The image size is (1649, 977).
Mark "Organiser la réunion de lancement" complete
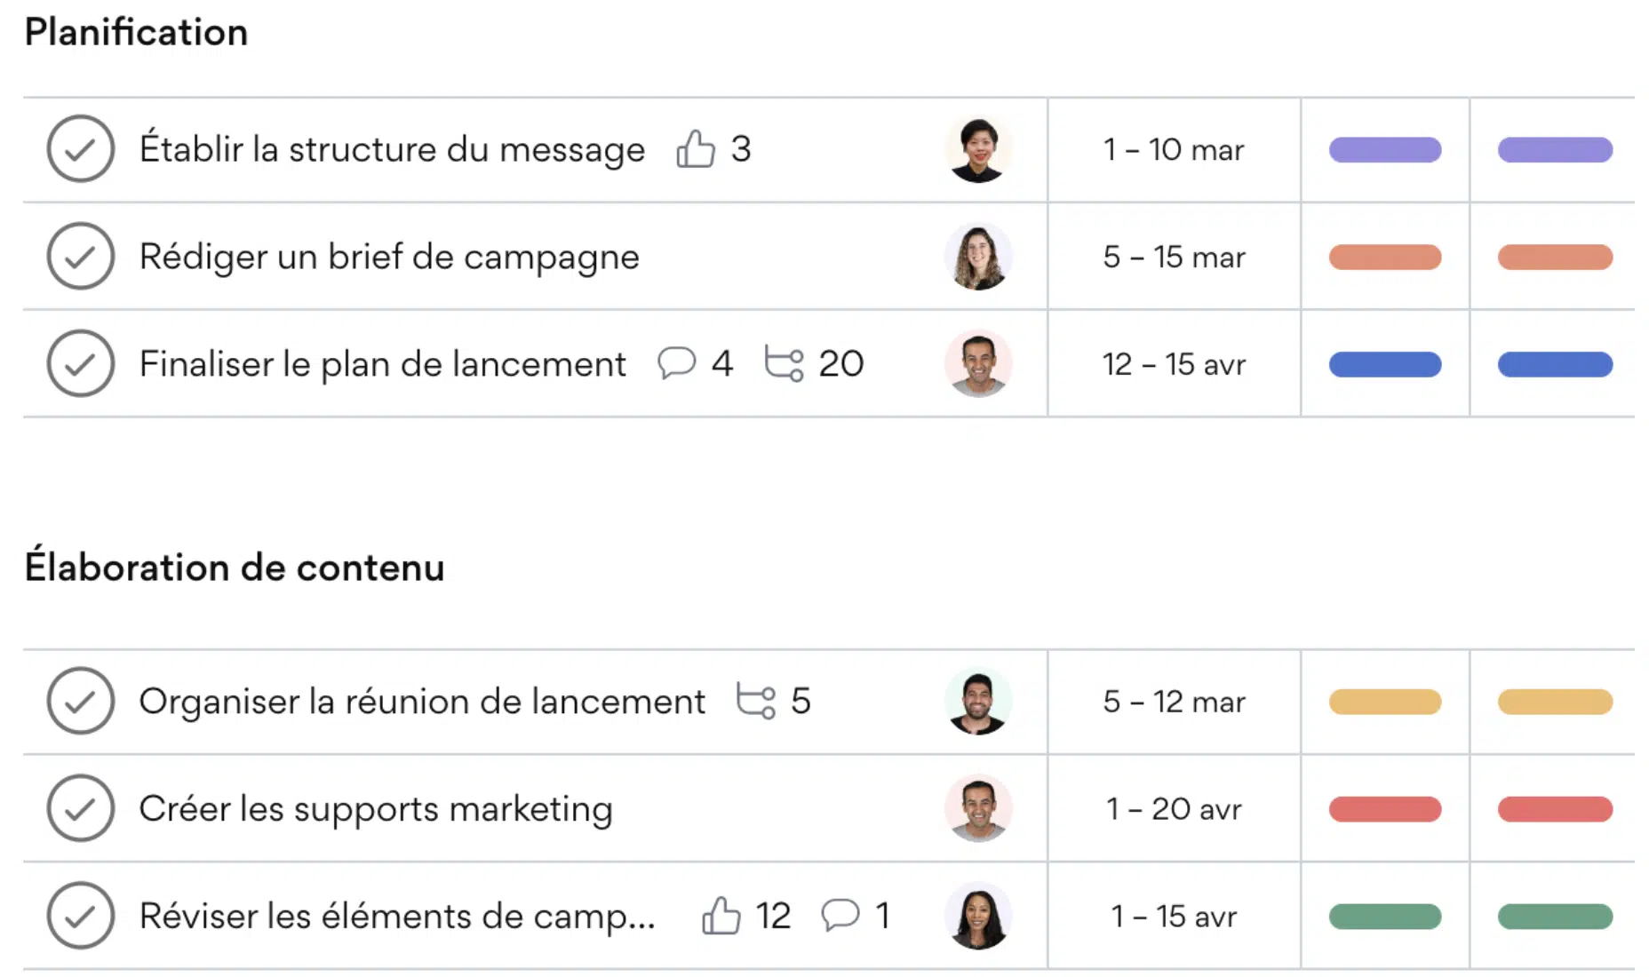tap(79, 701)
